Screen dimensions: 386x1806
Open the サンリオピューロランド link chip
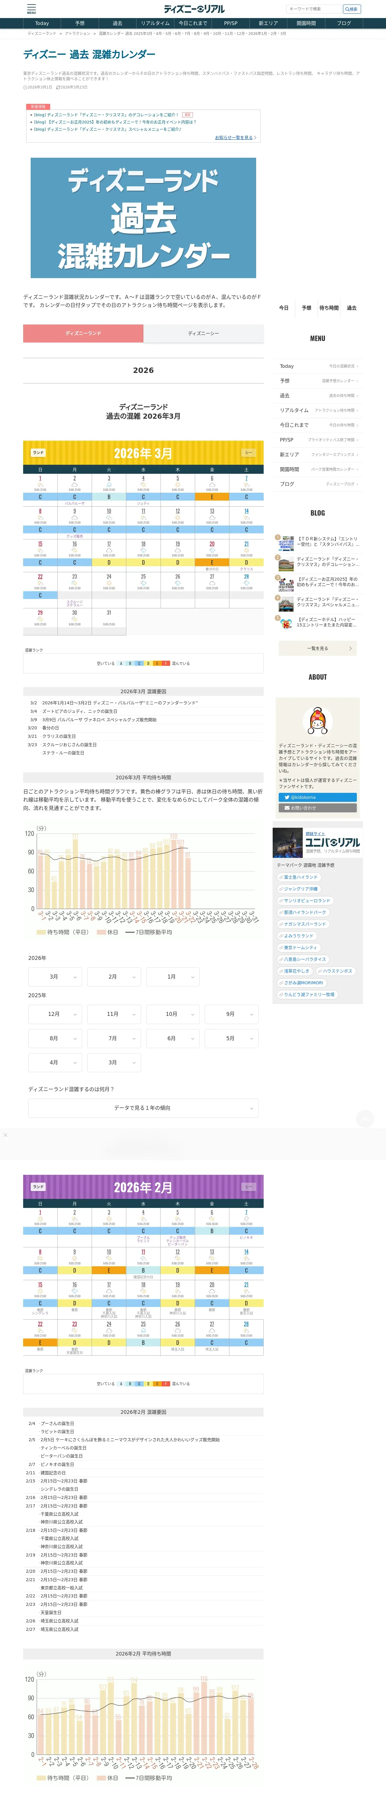tap(305, 901)
